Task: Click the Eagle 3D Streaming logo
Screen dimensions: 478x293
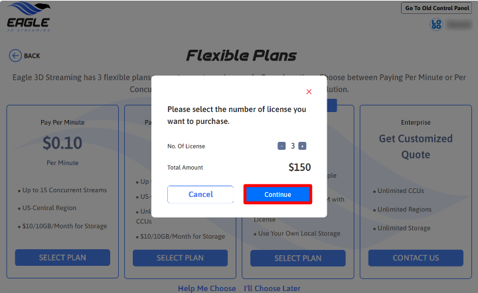Action: point(29,17)
